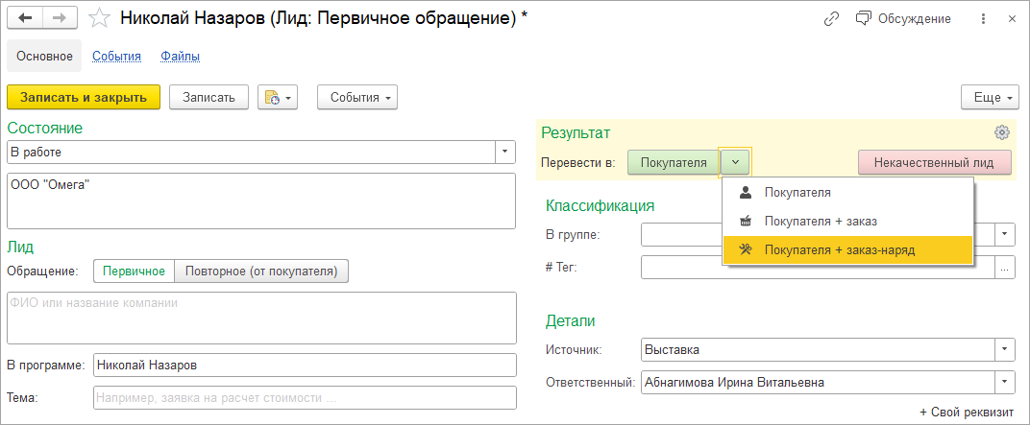Choose Покупателя + заказ-наряд menu item
1030x425 pixels.
point(839,249)
